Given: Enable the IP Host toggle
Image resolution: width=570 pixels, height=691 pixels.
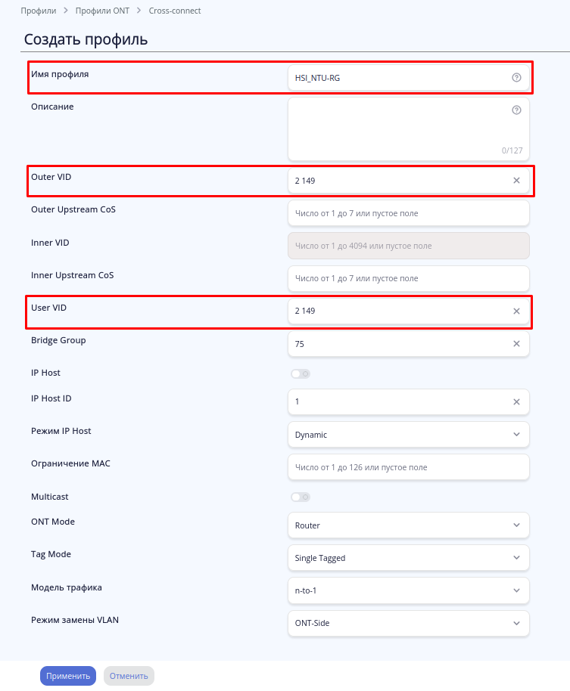Looking at the screenshot, I should (300, 373).
